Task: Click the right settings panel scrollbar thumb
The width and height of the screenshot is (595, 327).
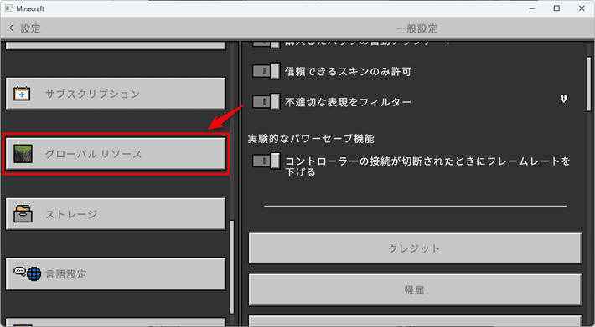Action: point(589,84)
